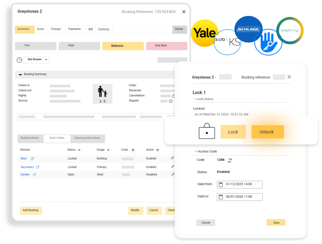Click the pencil edit icon for Main device

click(x=172, y=158)
